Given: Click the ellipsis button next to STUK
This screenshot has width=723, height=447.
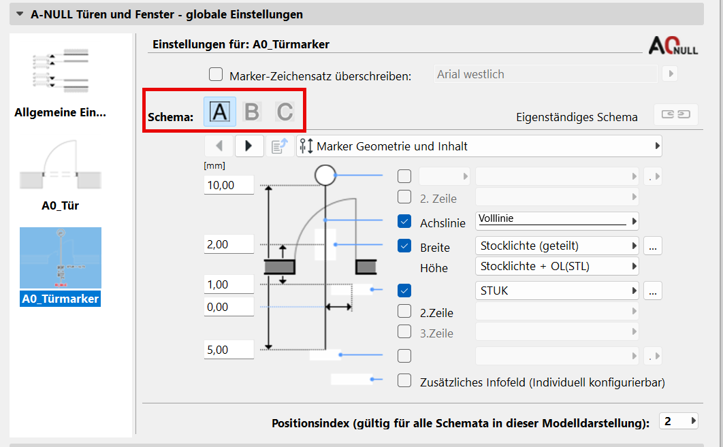Looking at the screenshot, I should coord(653,291).
